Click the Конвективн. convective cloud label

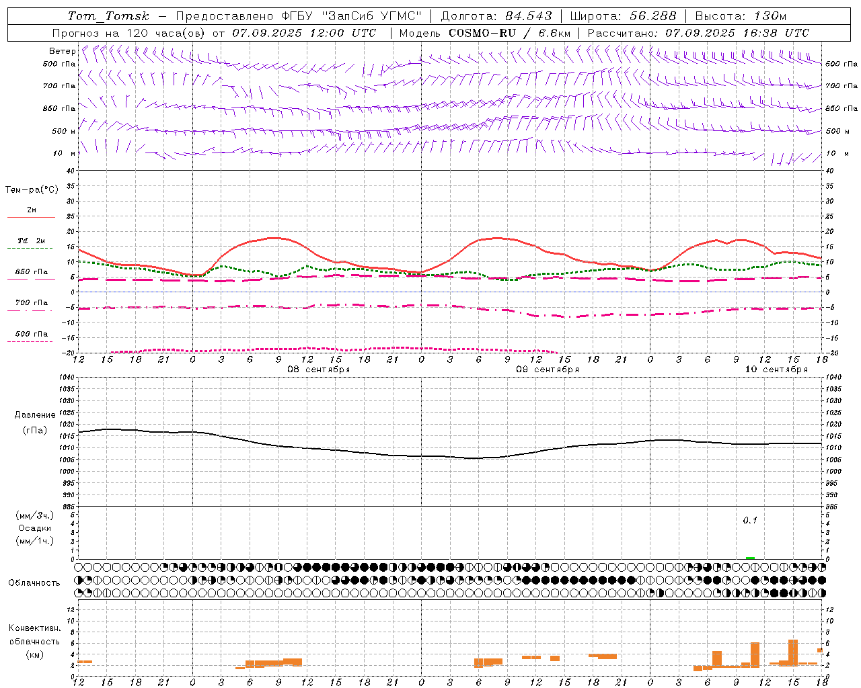pyautogui.click(x=34, y=628)
